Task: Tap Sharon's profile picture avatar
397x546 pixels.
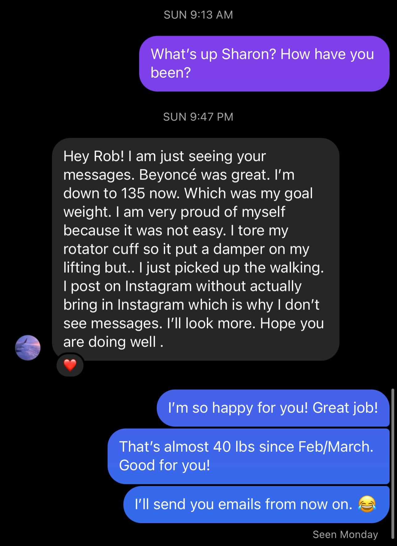Action: click(28, 348)
